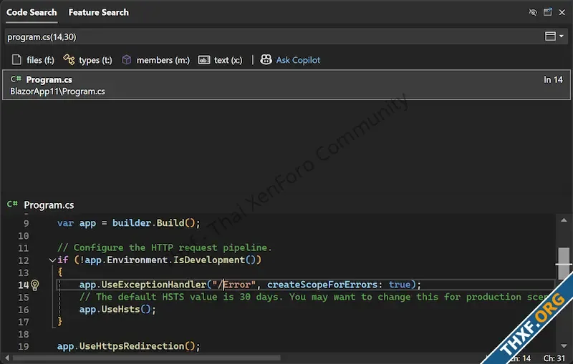The width and height of the screenshot is (573, 364).
Task: Click UseExceptionHandler on line 14
Action: click(154, 285)
